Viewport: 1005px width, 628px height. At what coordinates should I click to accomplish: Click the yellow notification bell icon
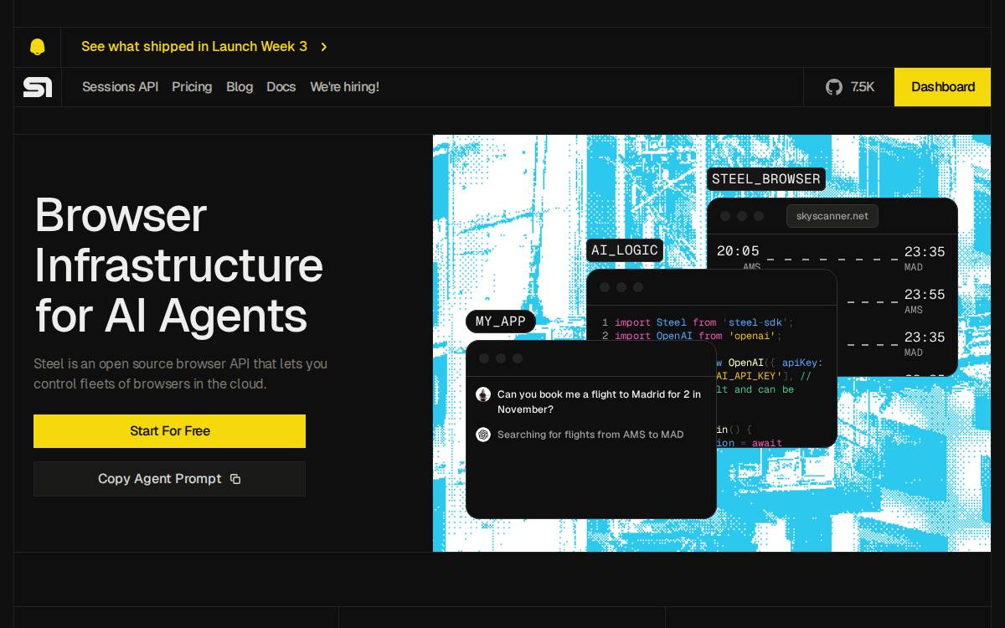(x=37, y=47)
